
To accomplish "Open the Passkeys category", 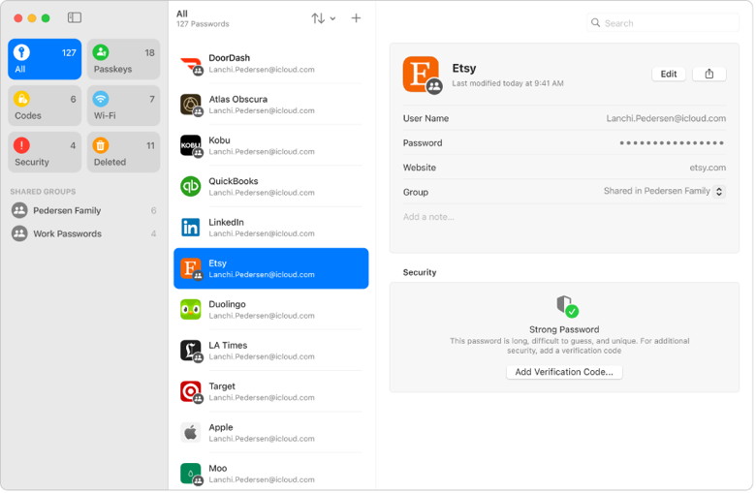I will 123,59.
